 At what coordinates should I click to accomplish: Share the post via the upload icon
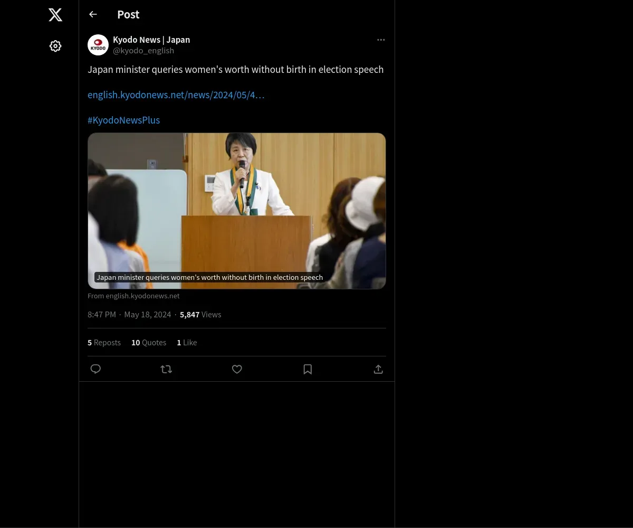click(x=378, y=369)
